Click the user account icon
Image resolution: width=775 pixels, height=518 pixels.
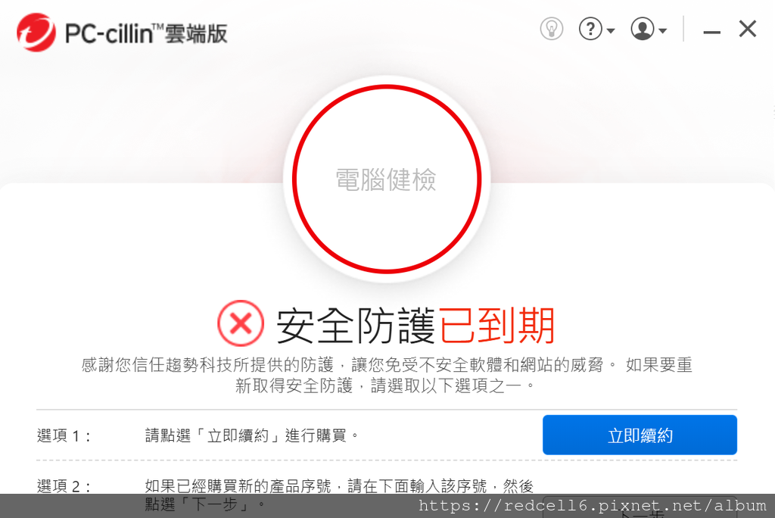642,29
